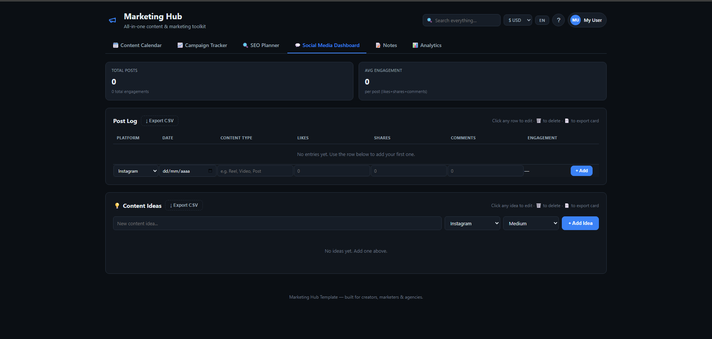Open the USD currency dropdown
The height and width of the screenshot is (339, 712).
point(518,20)
